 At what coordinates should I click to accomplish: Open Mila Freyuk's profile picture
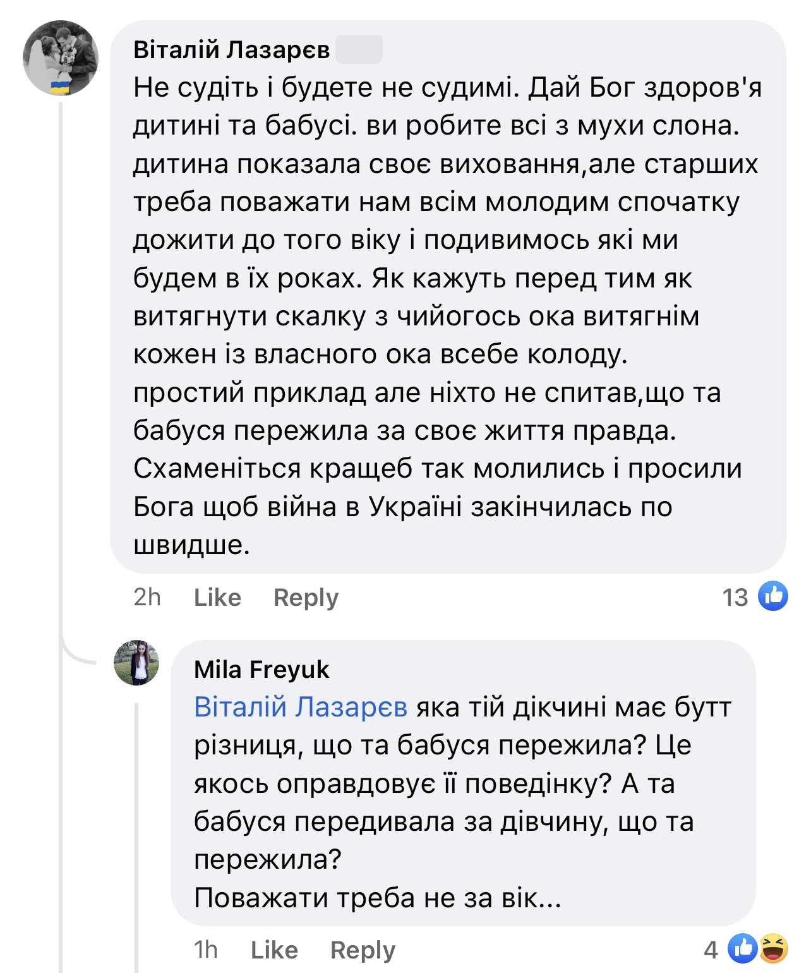point(136,663)
